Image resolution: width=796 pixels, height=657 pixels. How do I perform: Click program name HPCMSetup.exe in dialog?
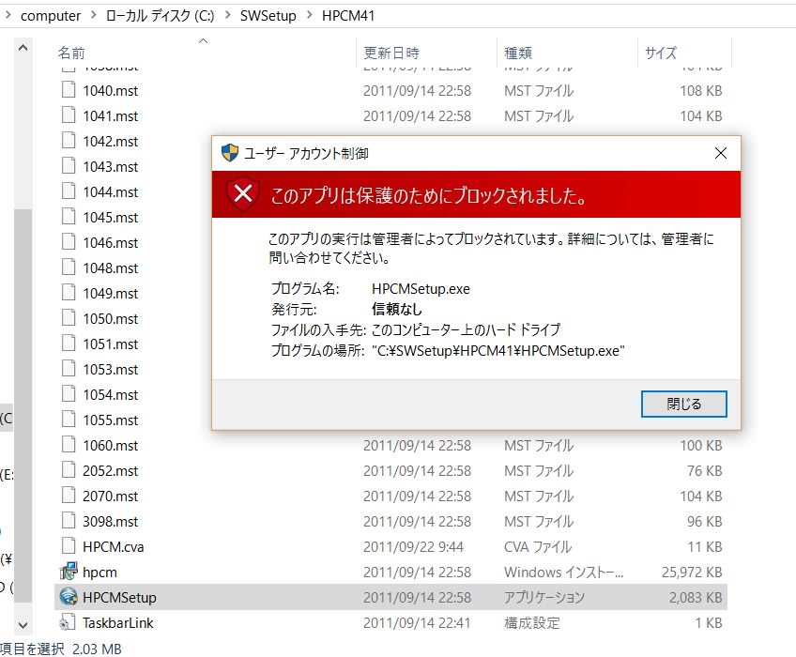point(421,288)
